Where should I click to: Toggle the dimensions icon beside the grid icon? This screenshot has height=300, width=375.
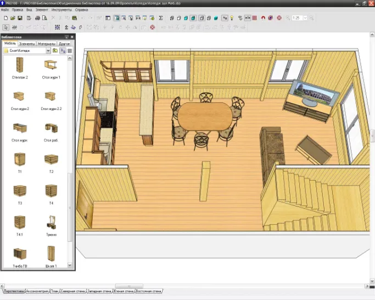click(x=248, y=18)
